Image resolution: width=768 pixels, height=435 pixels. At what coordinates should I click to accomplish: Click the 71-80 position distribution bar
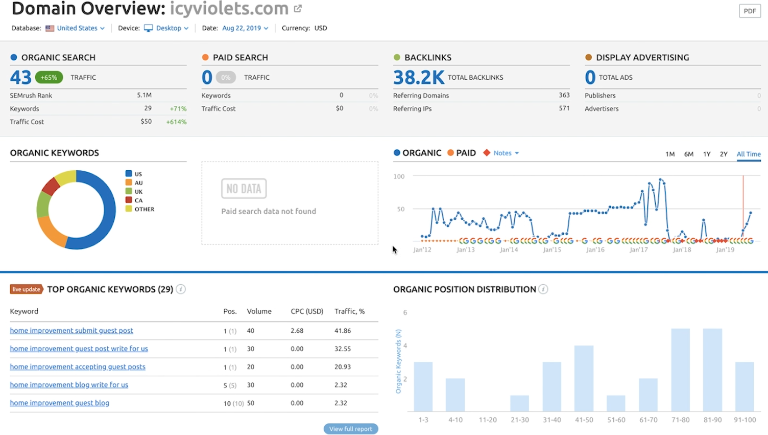680,370
